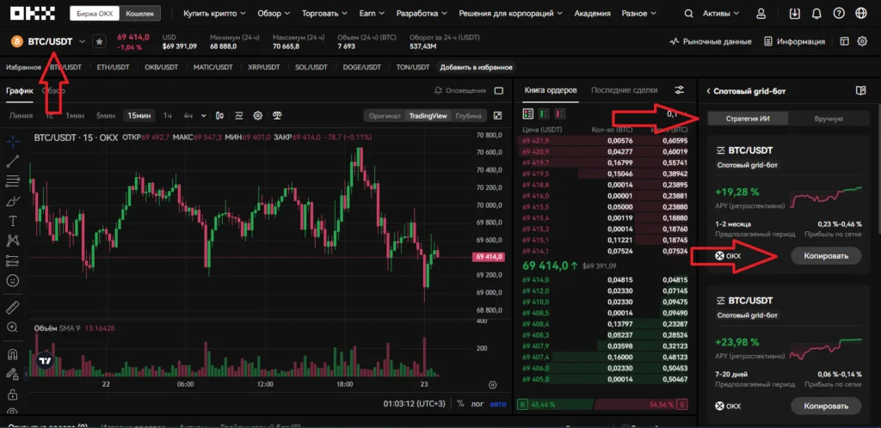This screenshot has width=881, height=428.
Task: Go back from Спотовый grid-бот panel
Action: point(707,90)
